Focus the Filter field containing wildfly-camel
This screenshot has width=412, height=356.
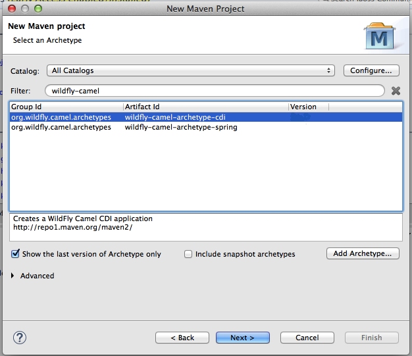pyautogui.click(x=215, y=91)
